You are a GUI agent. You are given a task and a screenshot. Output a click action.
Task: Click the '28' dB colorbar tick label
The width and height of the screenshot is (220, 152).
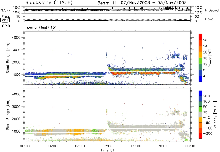(205, 40)
